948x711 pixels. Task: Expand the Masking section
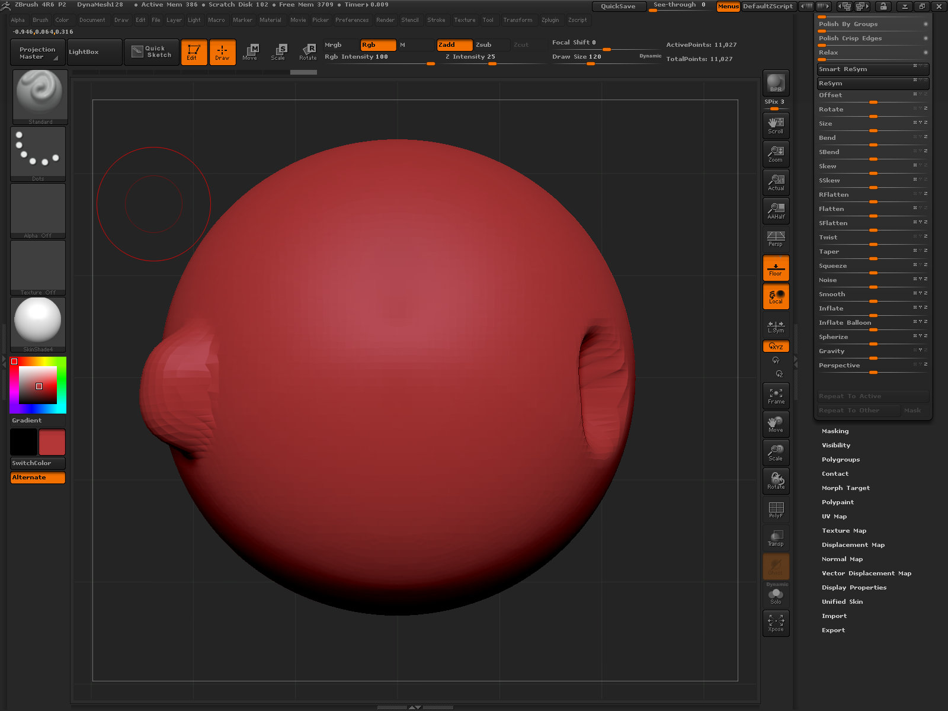click(834, 431)
